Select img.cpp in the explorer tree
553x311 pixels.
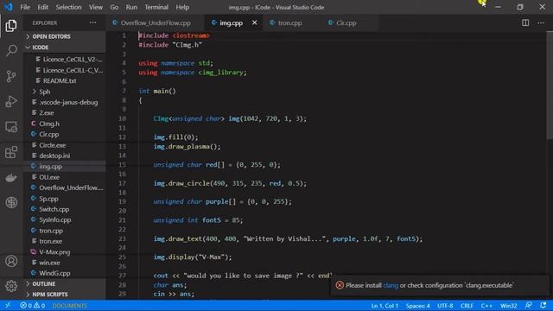(50, 167)
